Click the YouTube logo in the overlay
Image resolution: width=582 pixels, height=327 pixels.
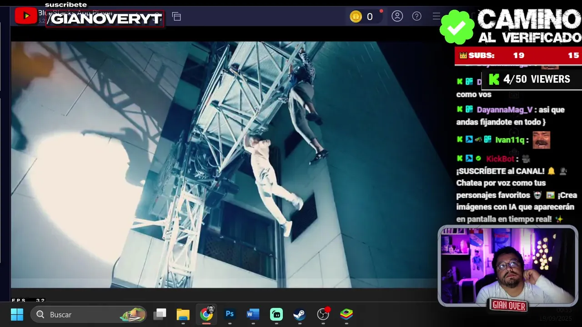(x=26, y=16)
